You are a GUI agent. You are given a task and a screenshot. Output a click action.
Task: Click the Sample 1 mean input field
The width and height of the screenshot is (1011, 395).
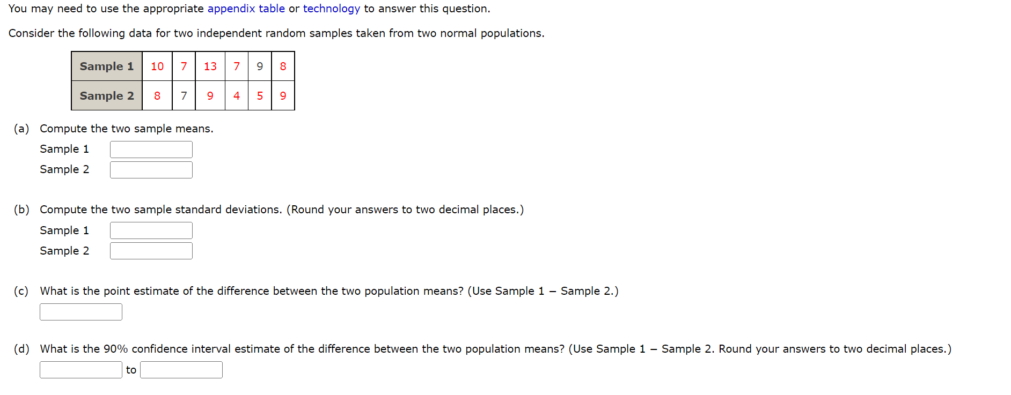coord(151,149)
